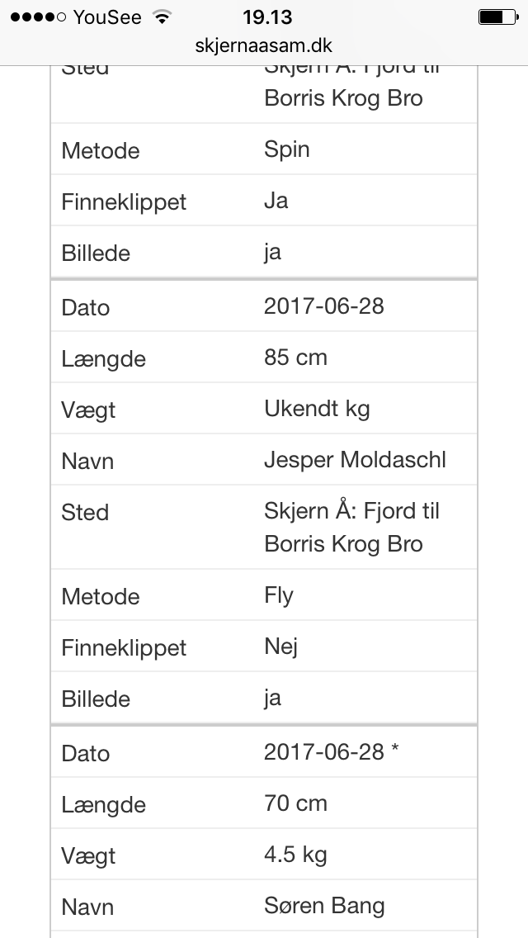Tap the cellular signal dots
Screen dimensions: 528x938
[38, 17]
